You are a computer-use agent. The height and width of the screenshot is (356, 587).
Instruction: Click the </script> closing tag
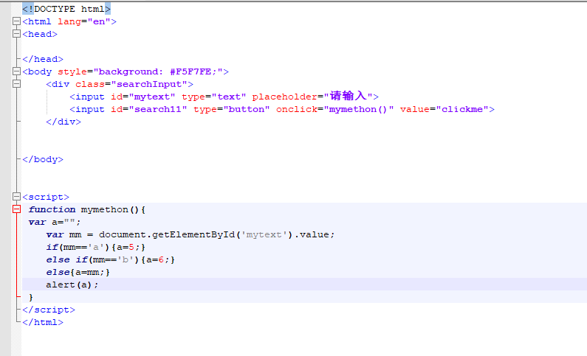click(x=49, y=310)
